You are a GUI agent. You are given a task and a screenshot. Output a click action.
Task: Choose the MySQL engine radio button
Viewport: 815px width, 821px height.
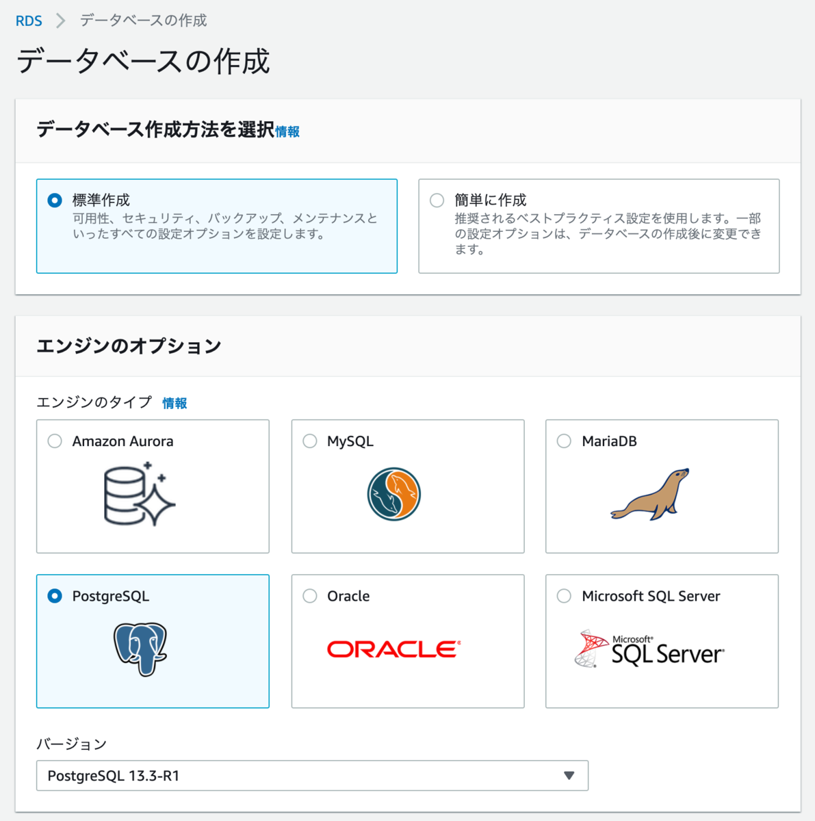point(310,441)
